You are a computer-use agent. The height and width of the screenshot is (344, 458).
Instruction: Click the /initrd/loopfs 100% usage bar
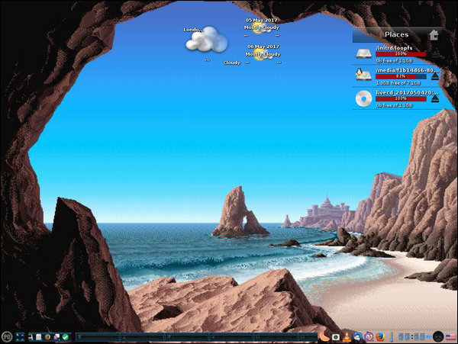pyautogui.click(x=401, y=54)
